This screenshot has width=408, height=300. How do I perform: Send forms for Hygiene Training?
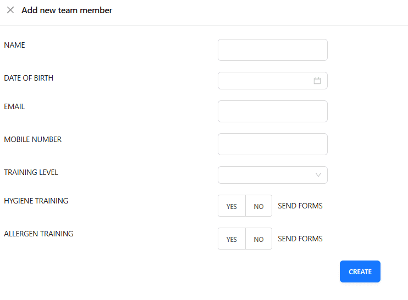[300, 206]
